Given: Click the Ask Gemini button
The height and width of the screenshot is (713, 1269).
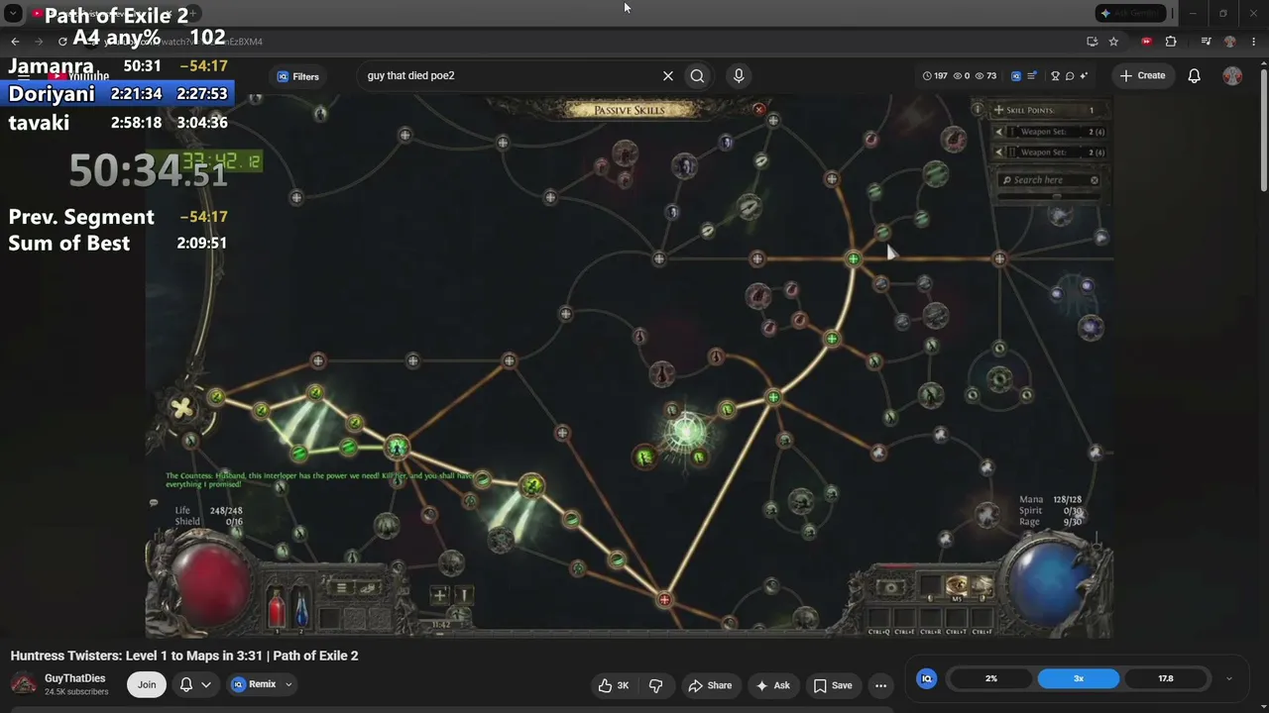Looking at the screenshot, I should 1133,13.
